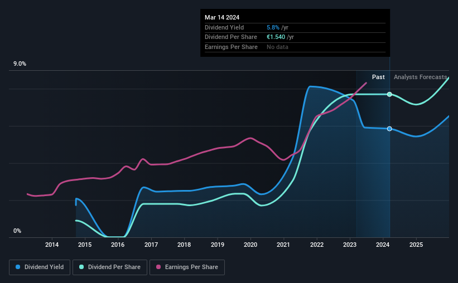Click the 2016 x-axis label
This screenshot has width=458, height=283.
[x=118, y=245]
